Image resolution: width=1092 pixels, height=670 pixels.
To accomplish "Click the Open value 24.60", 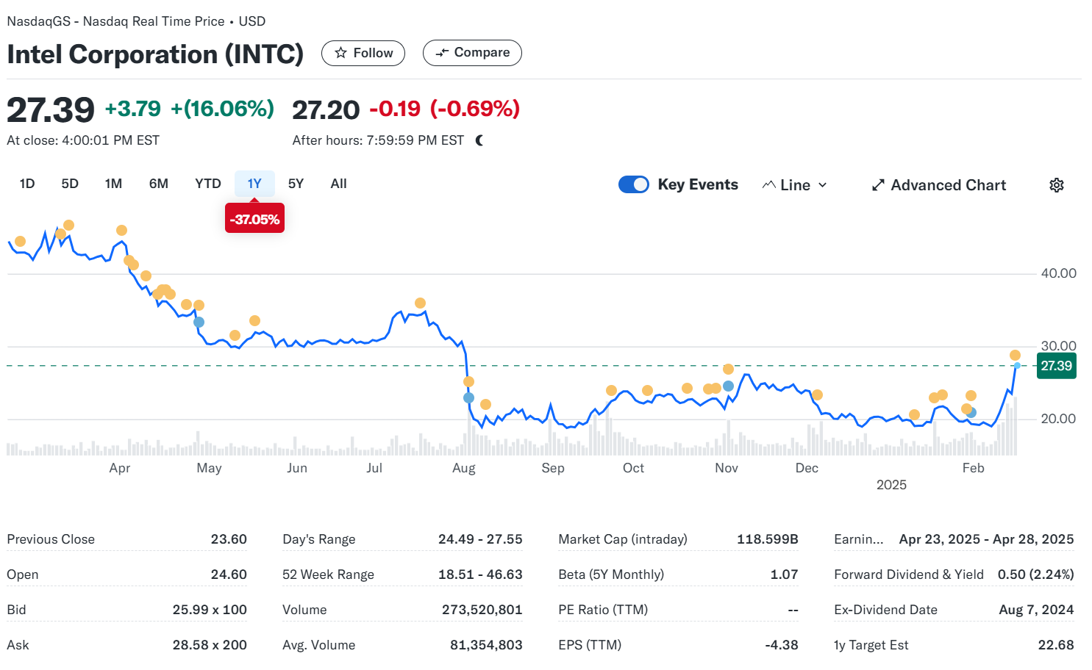I will pyautogui.click(x=229, y=574).
